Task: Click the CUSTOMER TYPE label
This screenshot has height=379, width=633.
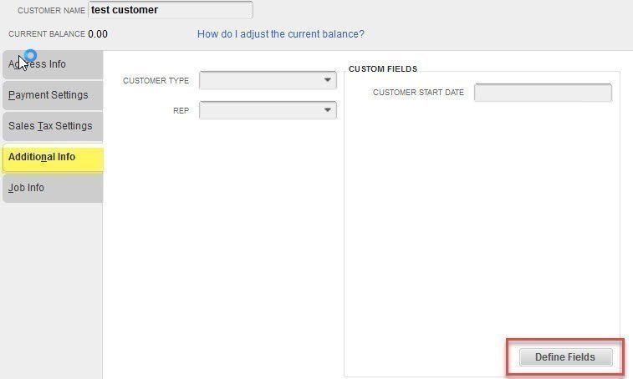Action: (x=156, y=81)
